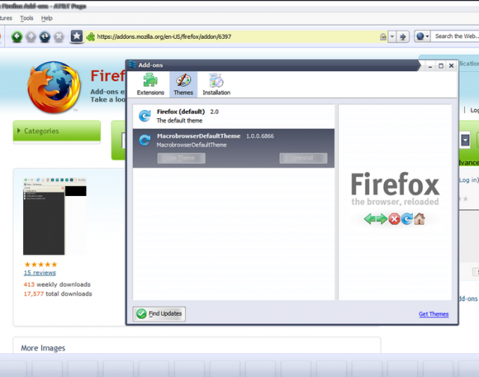Open the Tools menu
The height and width of the screenshot is (377, 479).
[x=27, y=18]
